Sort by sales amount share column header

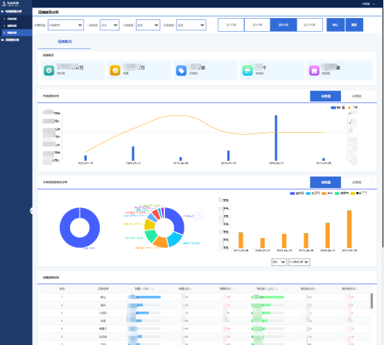coord(308,289)
